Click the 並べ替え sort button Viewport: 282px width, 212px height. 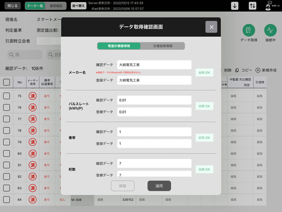(x=78, y=6)
